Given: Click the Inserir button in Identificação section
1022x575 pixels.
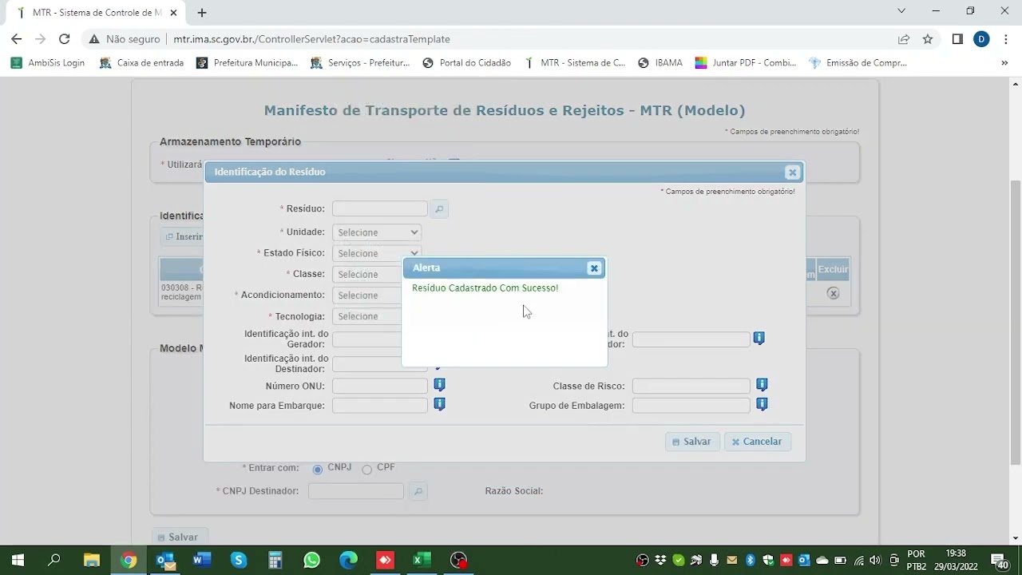Looking at the screenshot, I should (184, 236).
